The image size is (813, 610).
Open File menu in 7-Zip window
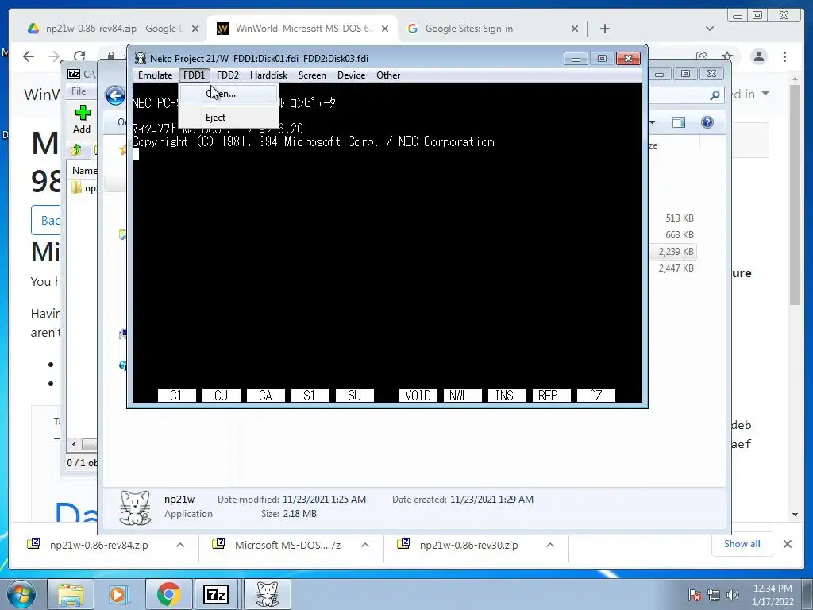coord(79,91)
